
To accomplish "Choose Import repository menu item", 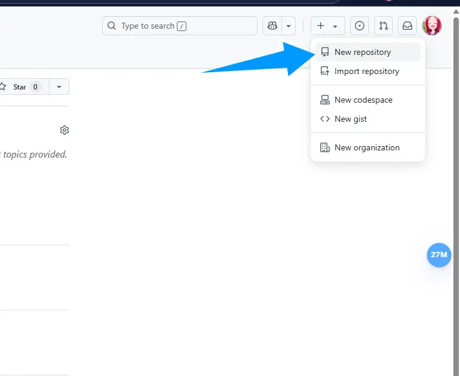I will 366,71.
